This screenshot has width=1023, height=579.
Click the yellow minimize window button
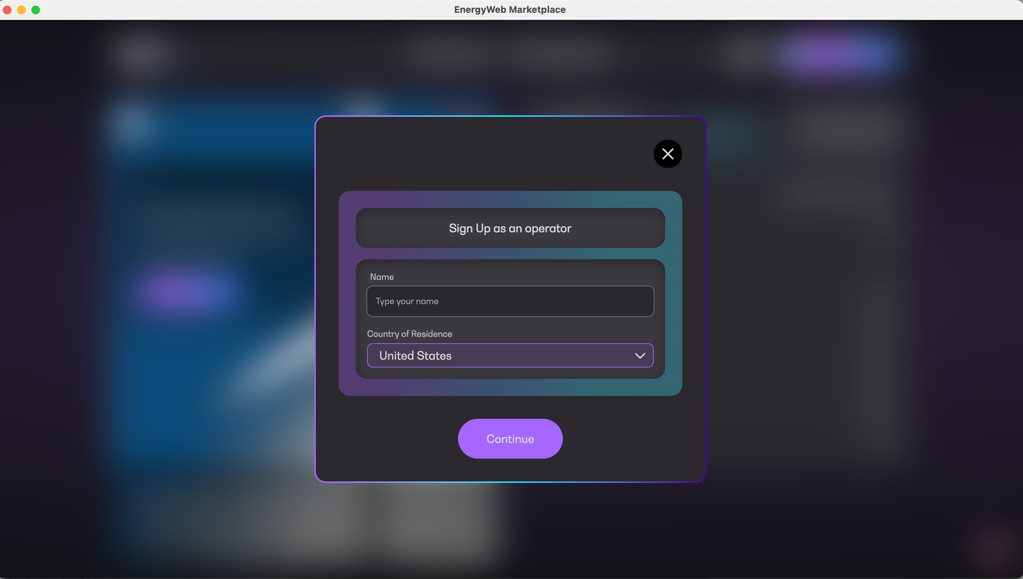point(21,10)
